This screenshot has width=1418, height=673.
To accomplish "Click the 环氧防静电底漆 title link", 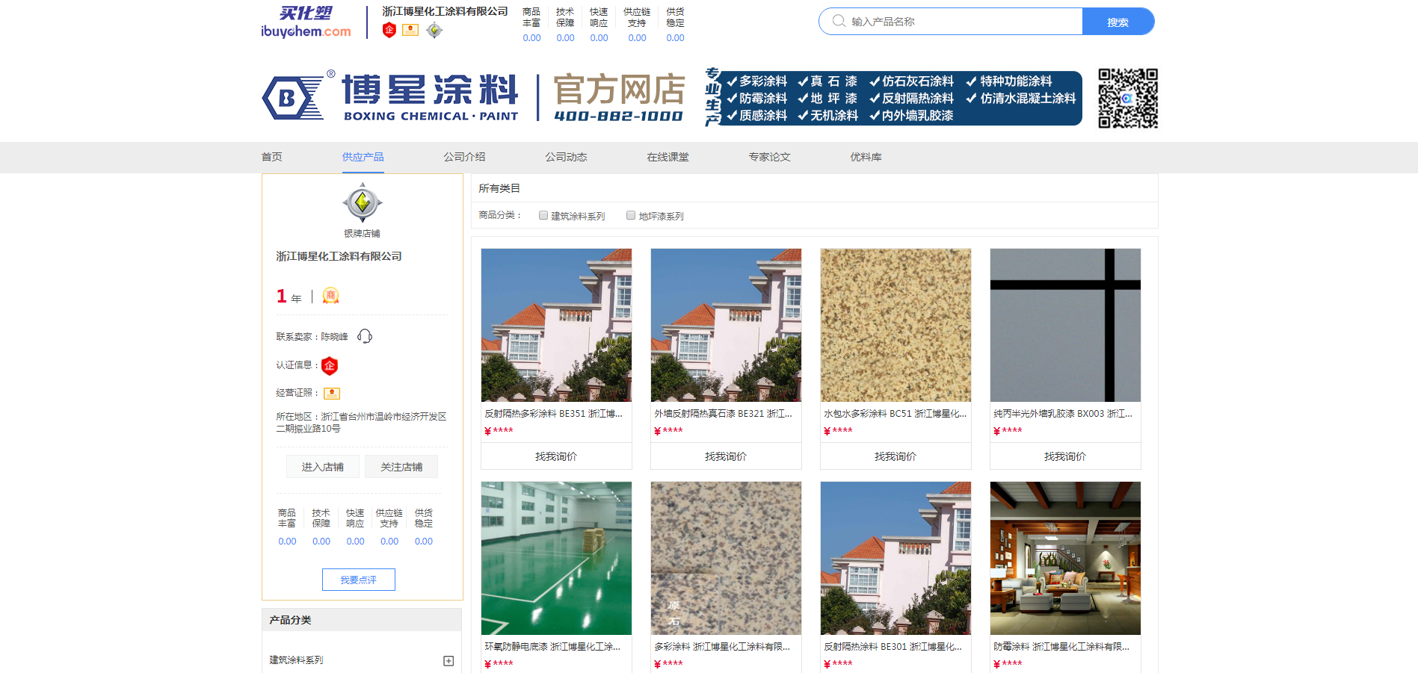I will click(552, 647).
